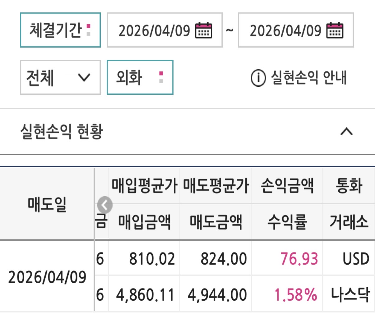Image resolution: width=375 pixels, height=328 pixels.
Task: Open the start date calendar icon
Action: coord(203,30)
